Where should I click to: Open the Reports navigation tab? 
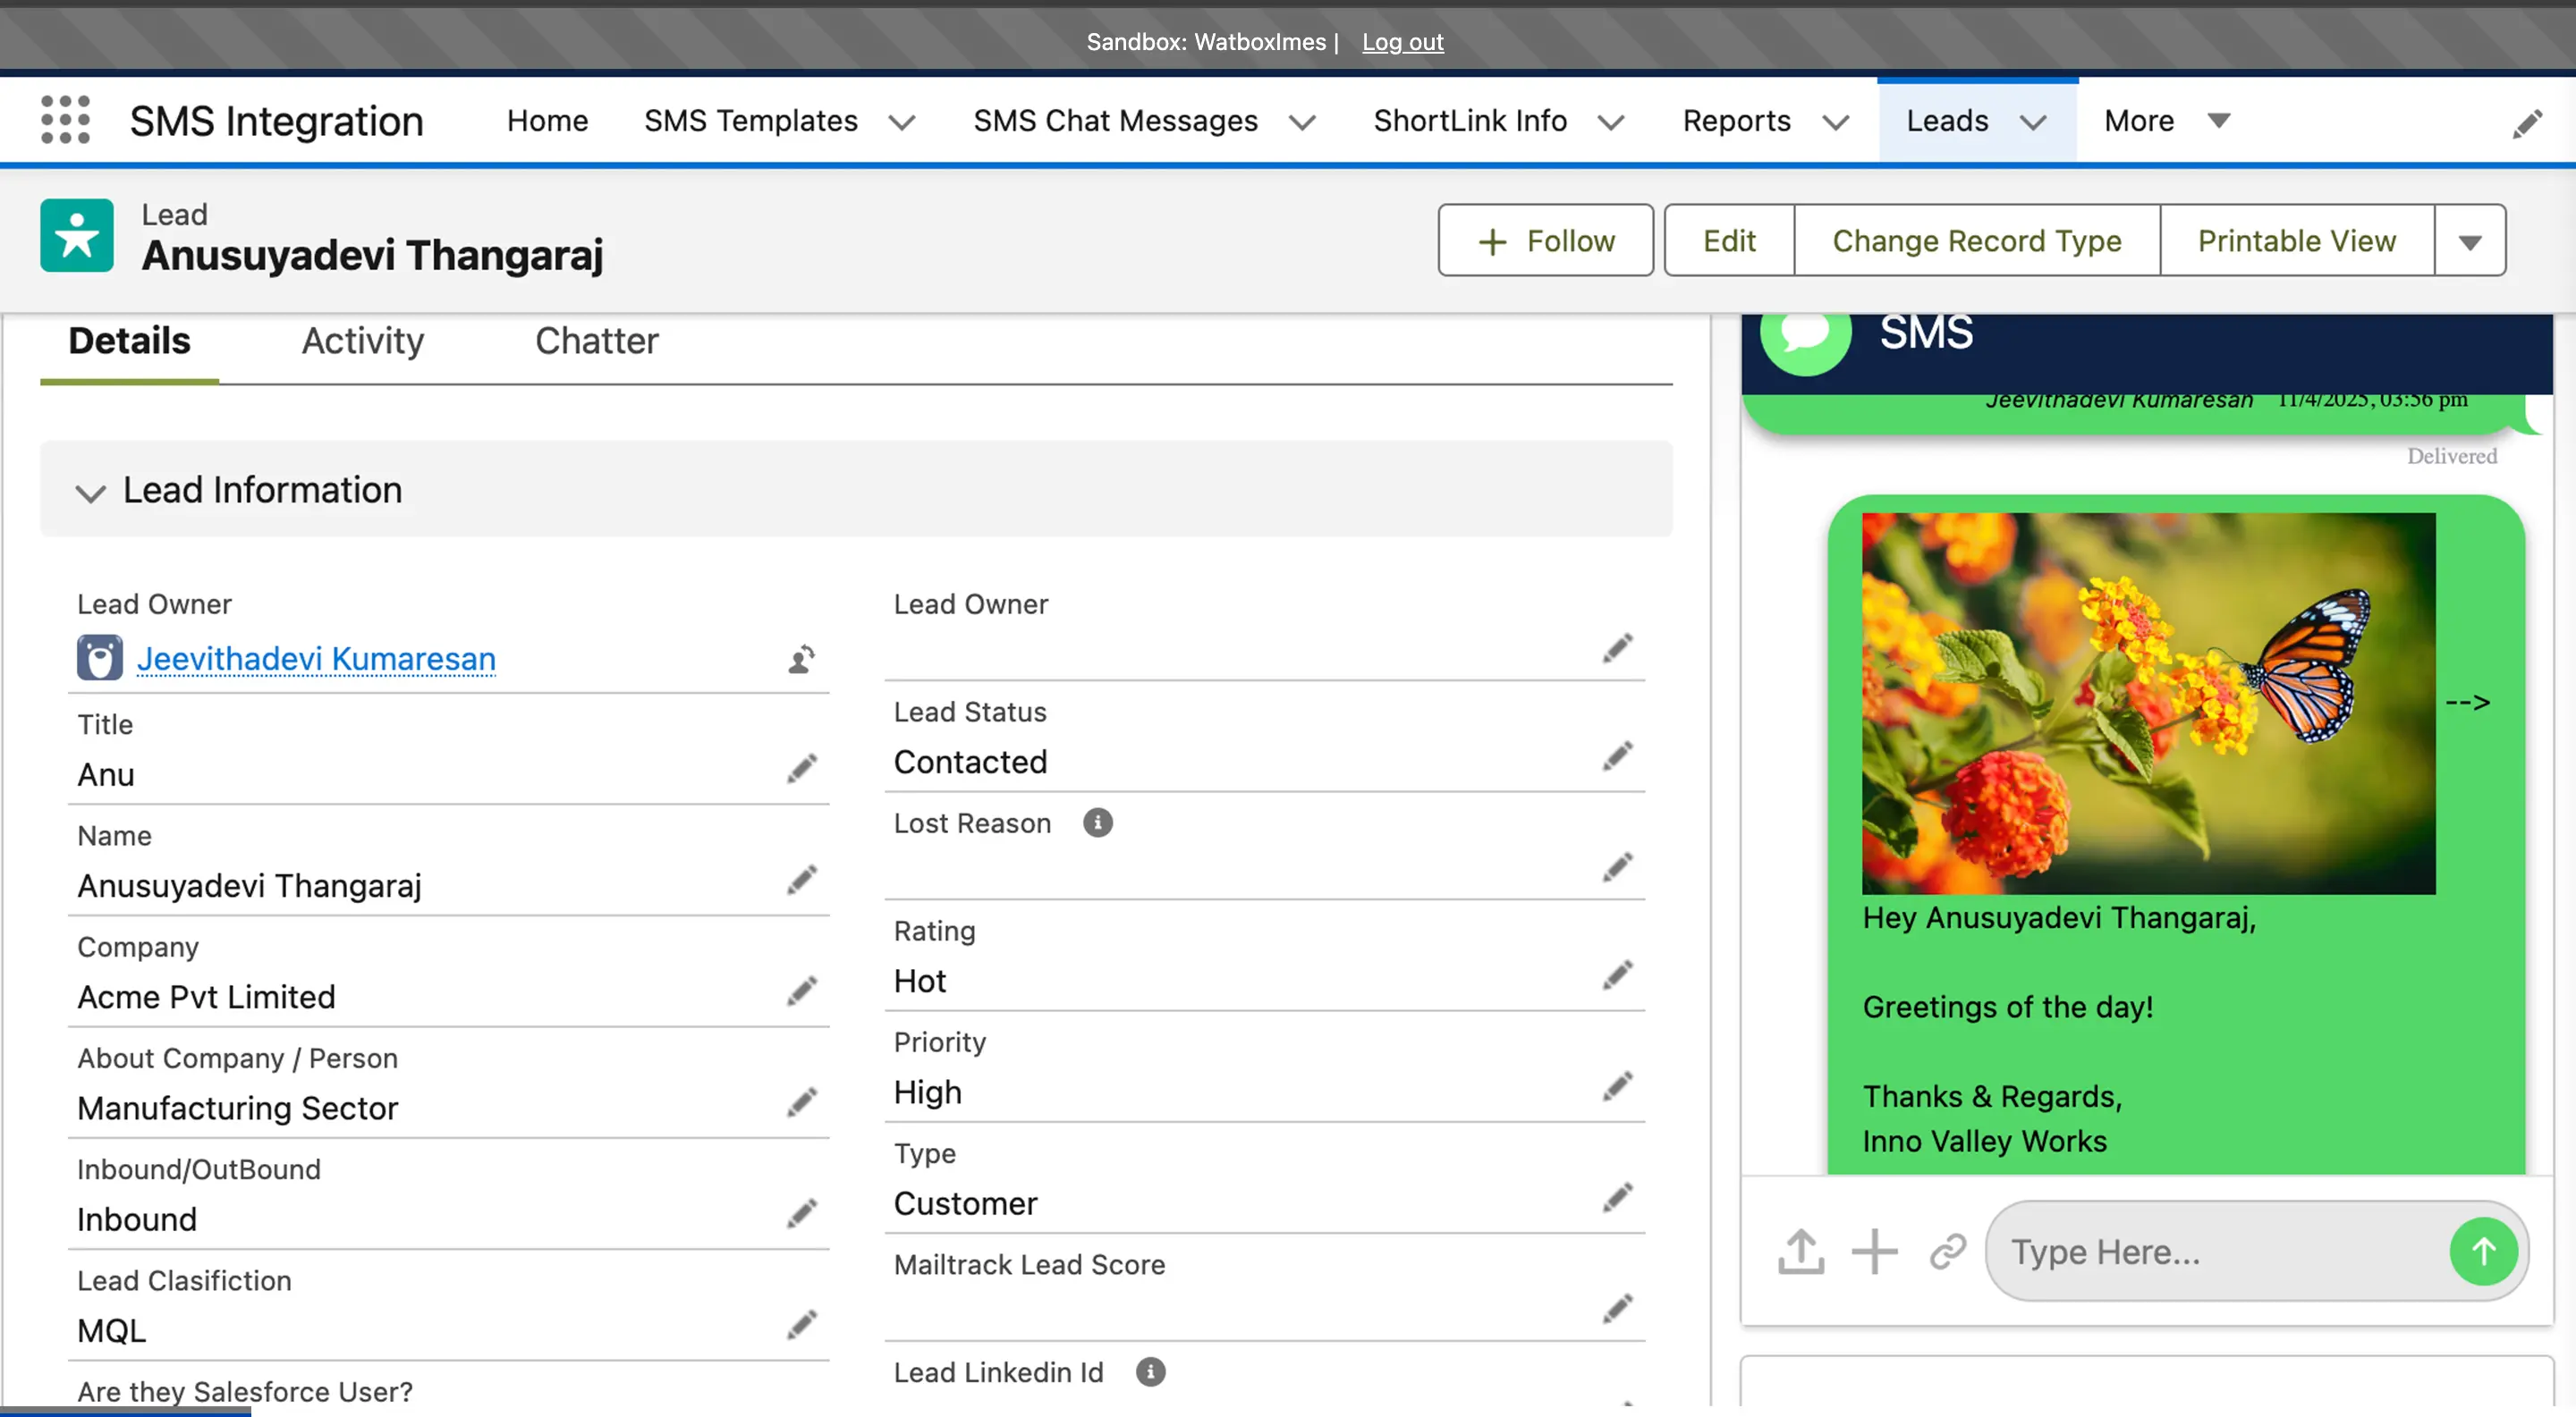pyautogui.click(x=1736, y=121)
